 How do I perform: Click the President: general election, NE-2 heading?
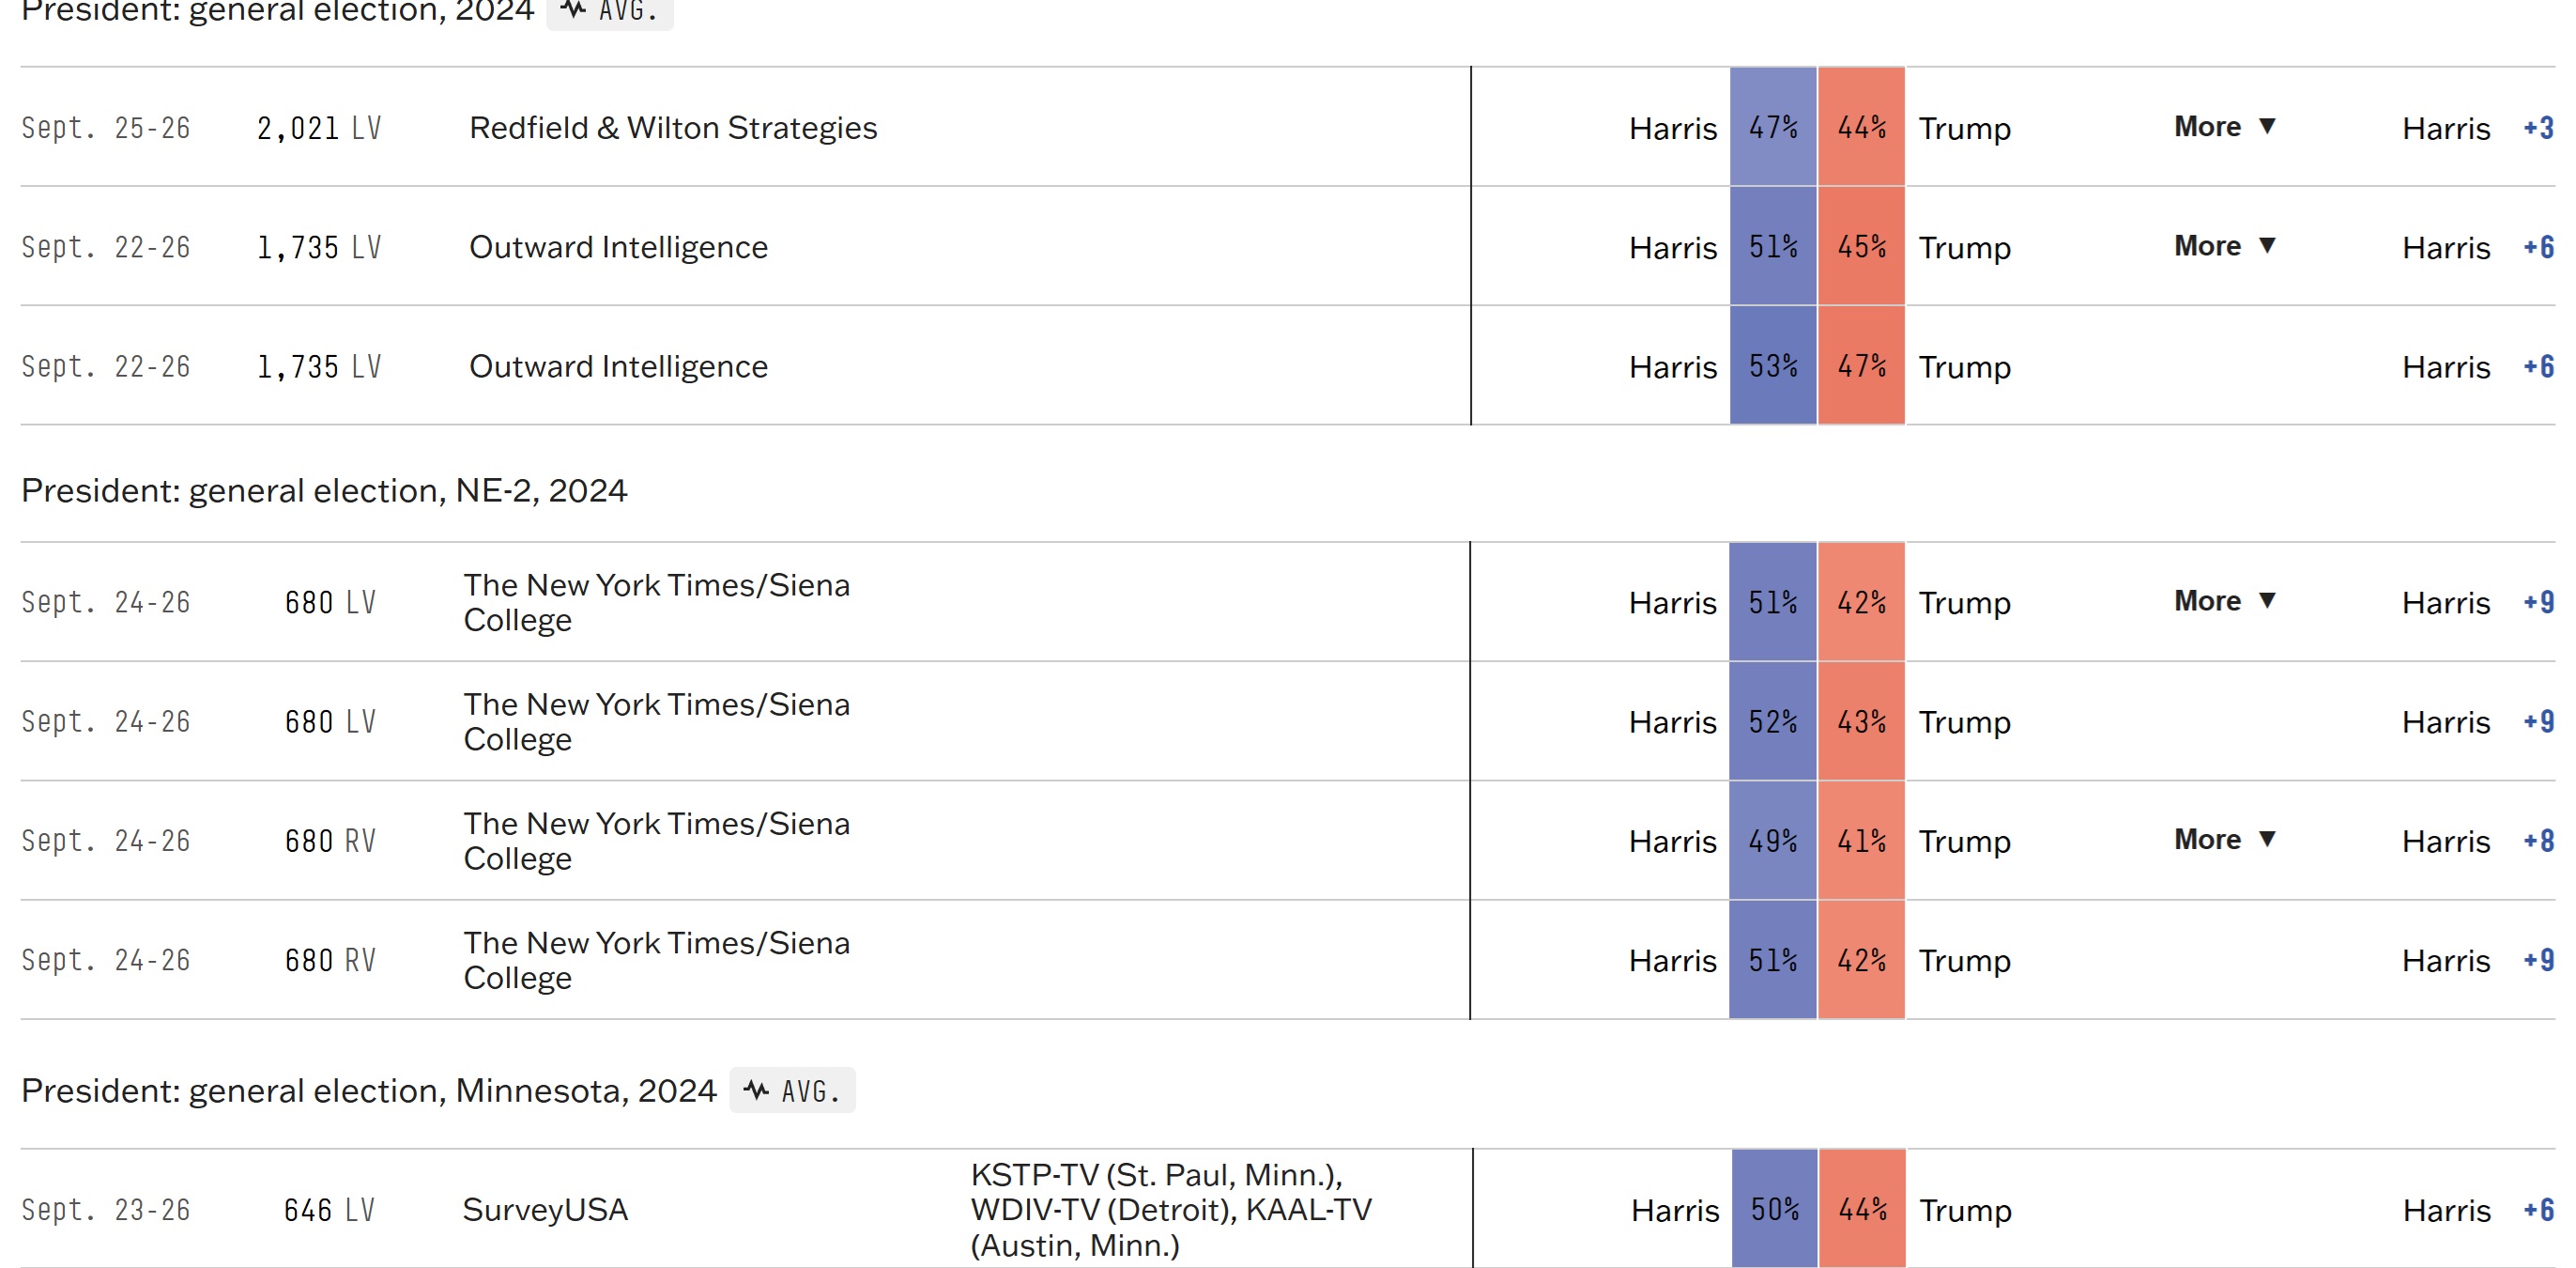point(324,490)
